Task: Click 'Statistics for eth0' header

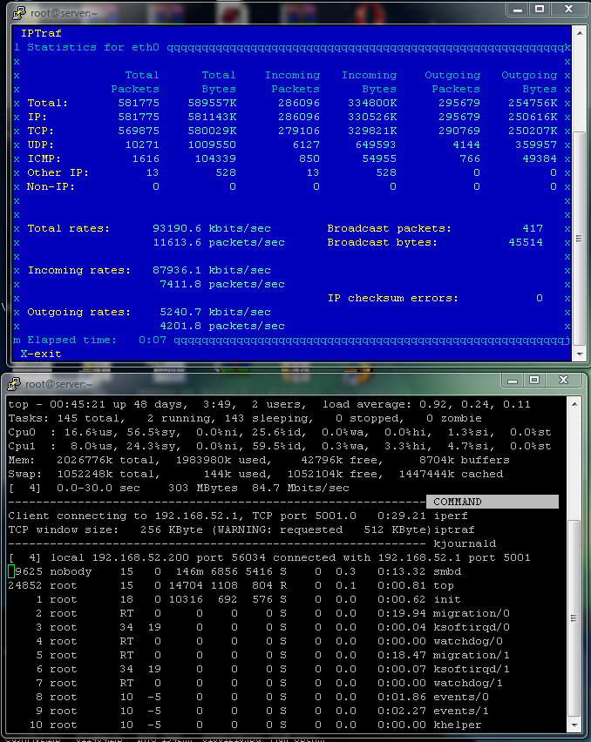Action: click(92, 47)
